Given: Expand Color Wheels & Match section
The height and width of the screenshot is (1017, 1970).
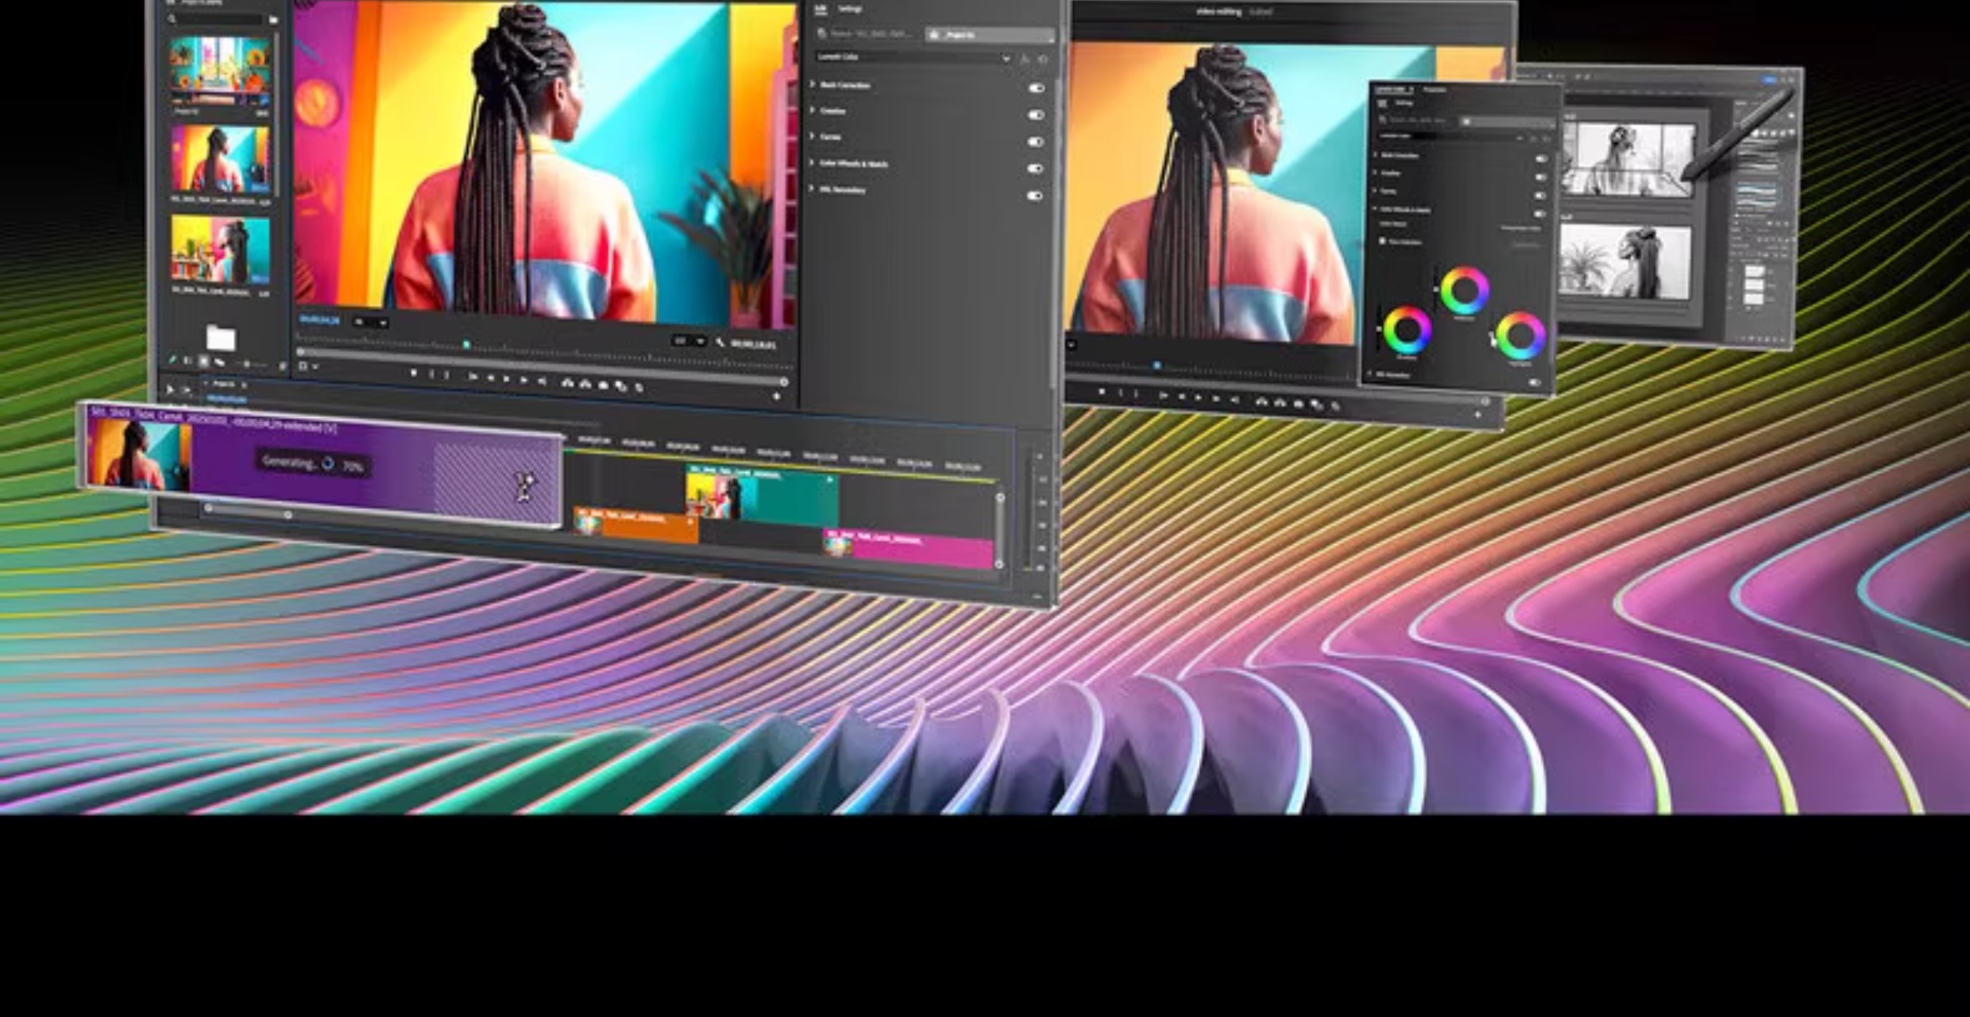Looking at the screenshot, I should pyautogui.click(x=813, y=163).
